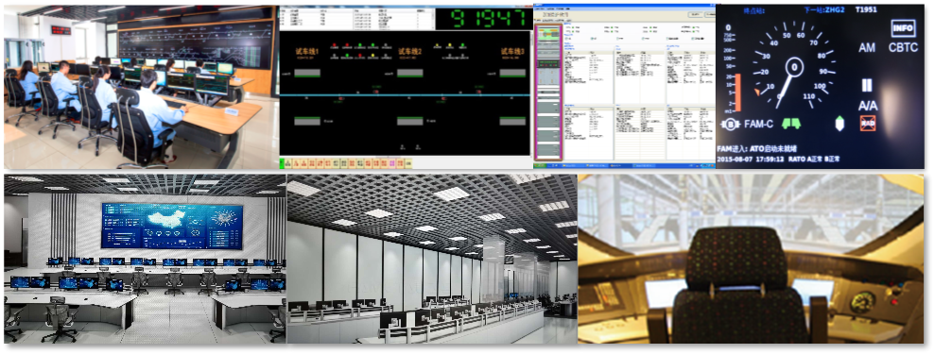
Task: Select the green train doors icon
Action: (791, 123)
